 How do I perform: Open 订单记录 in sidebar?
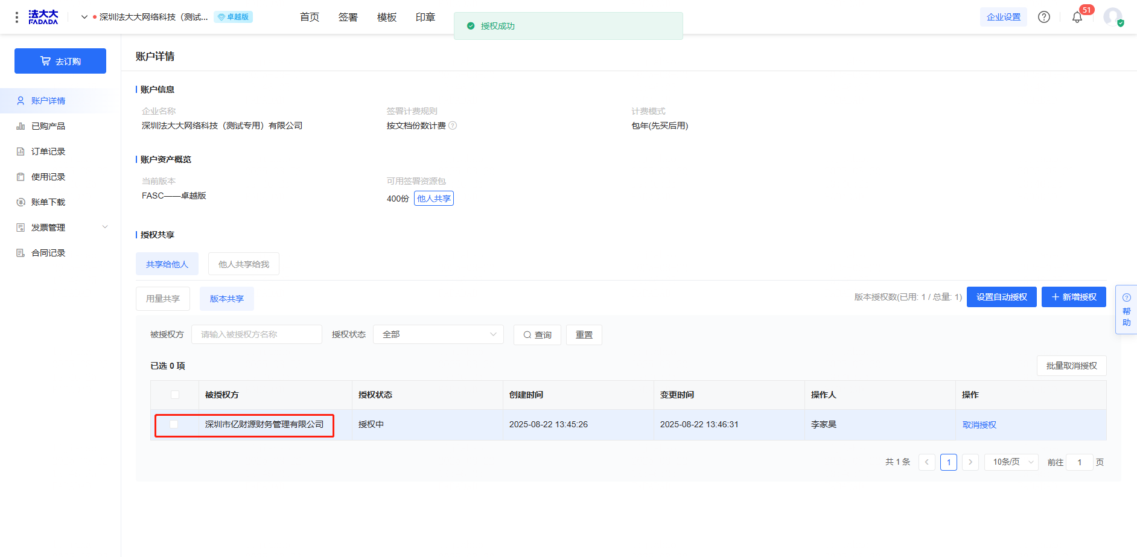[x=60, y=151]
